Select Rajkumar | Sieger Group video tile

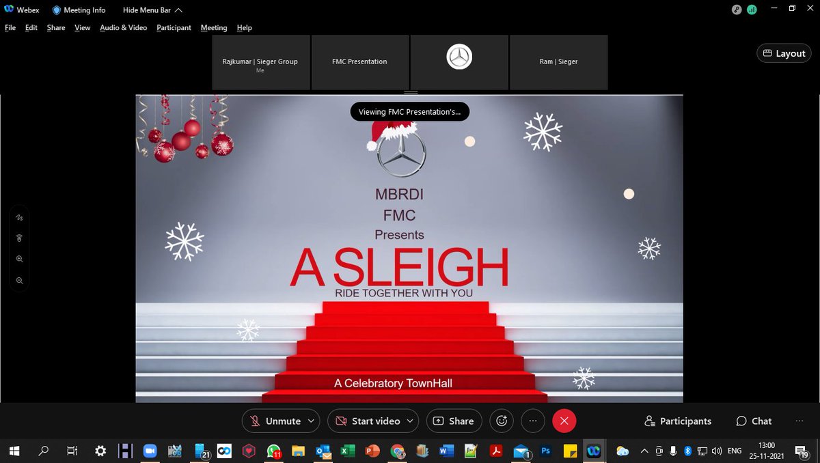260,63
